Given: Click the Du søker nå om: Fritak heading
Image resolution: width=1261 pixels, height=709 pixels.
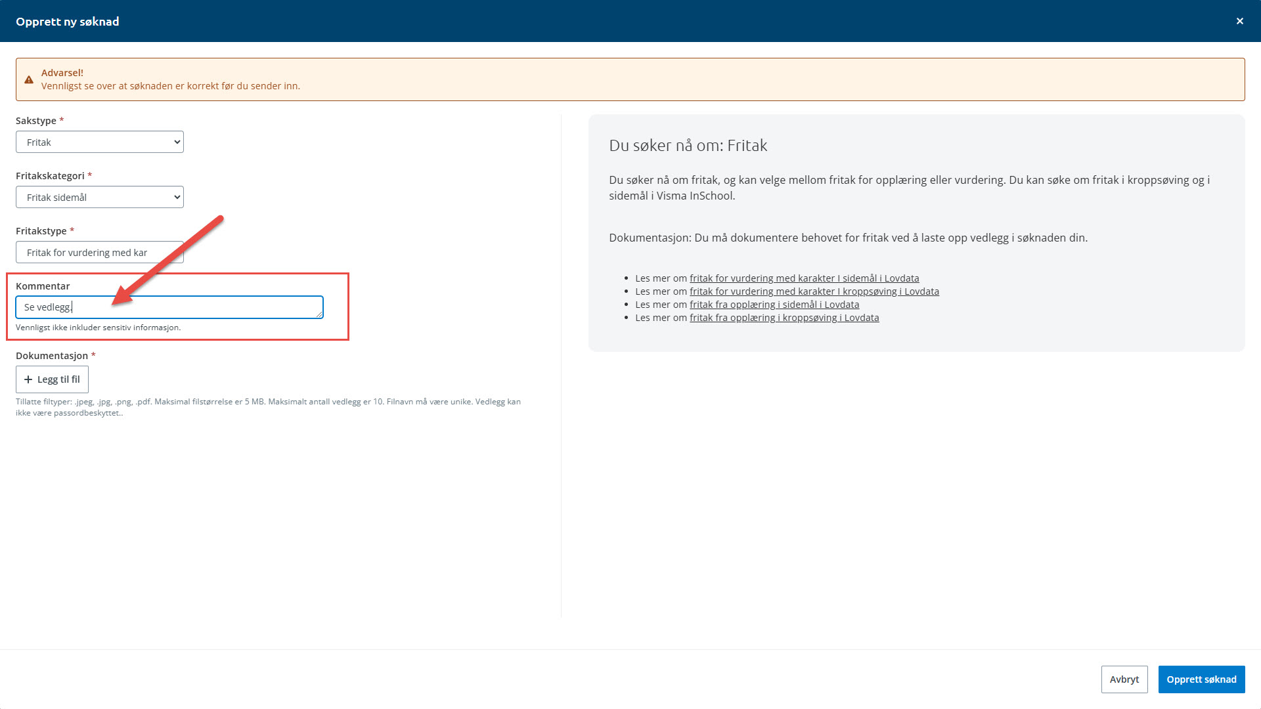Looking at the screenshot, I should 688,146.
